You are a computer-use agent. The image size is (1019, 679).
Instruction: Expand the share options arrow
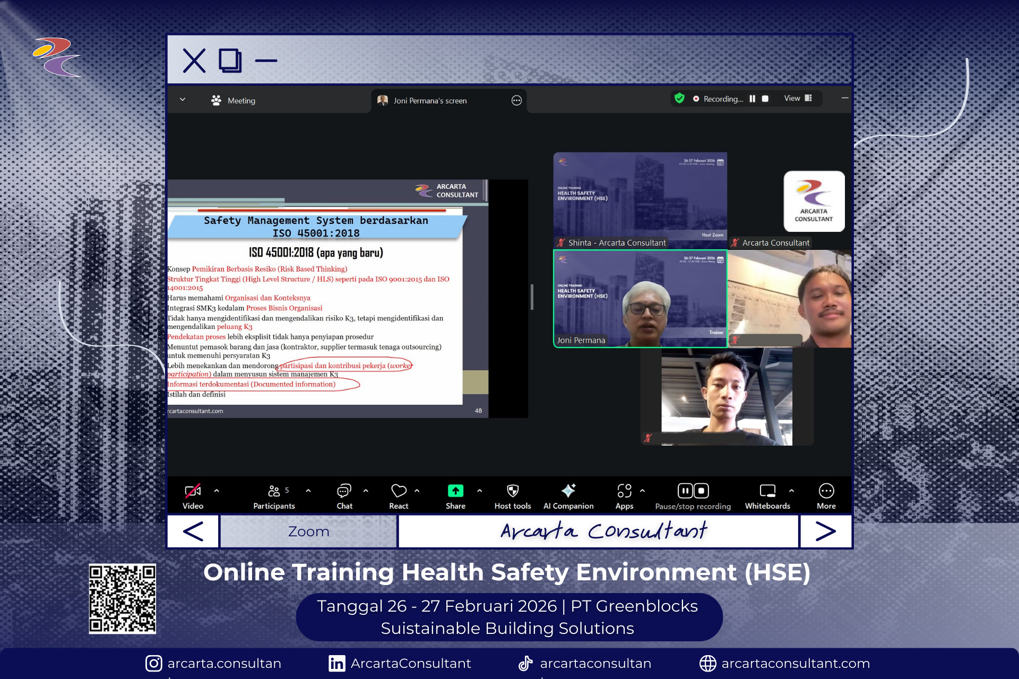tap(480, 491)
